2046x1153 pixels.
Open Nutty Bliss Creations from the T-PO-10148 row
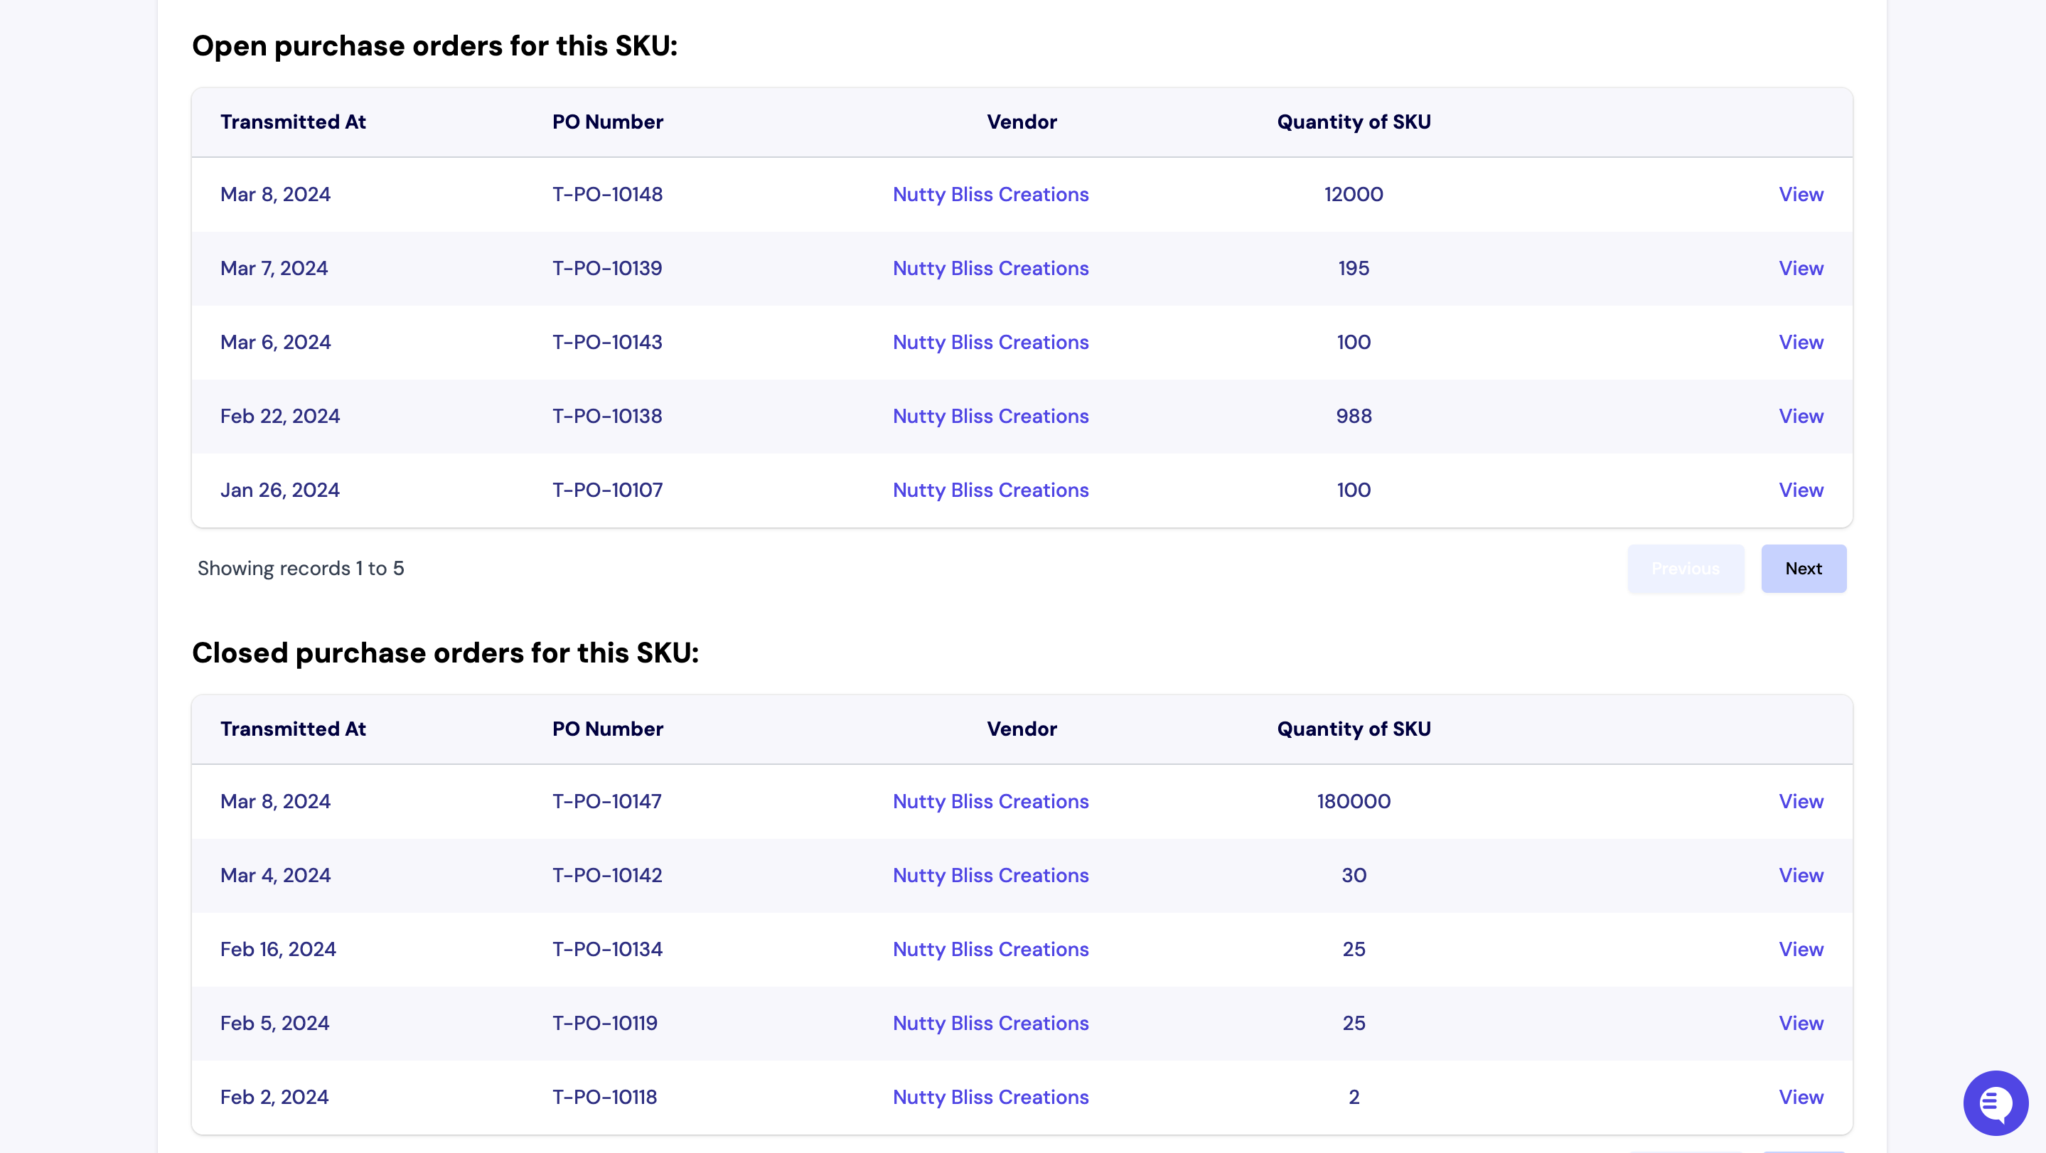pos(990,194)
